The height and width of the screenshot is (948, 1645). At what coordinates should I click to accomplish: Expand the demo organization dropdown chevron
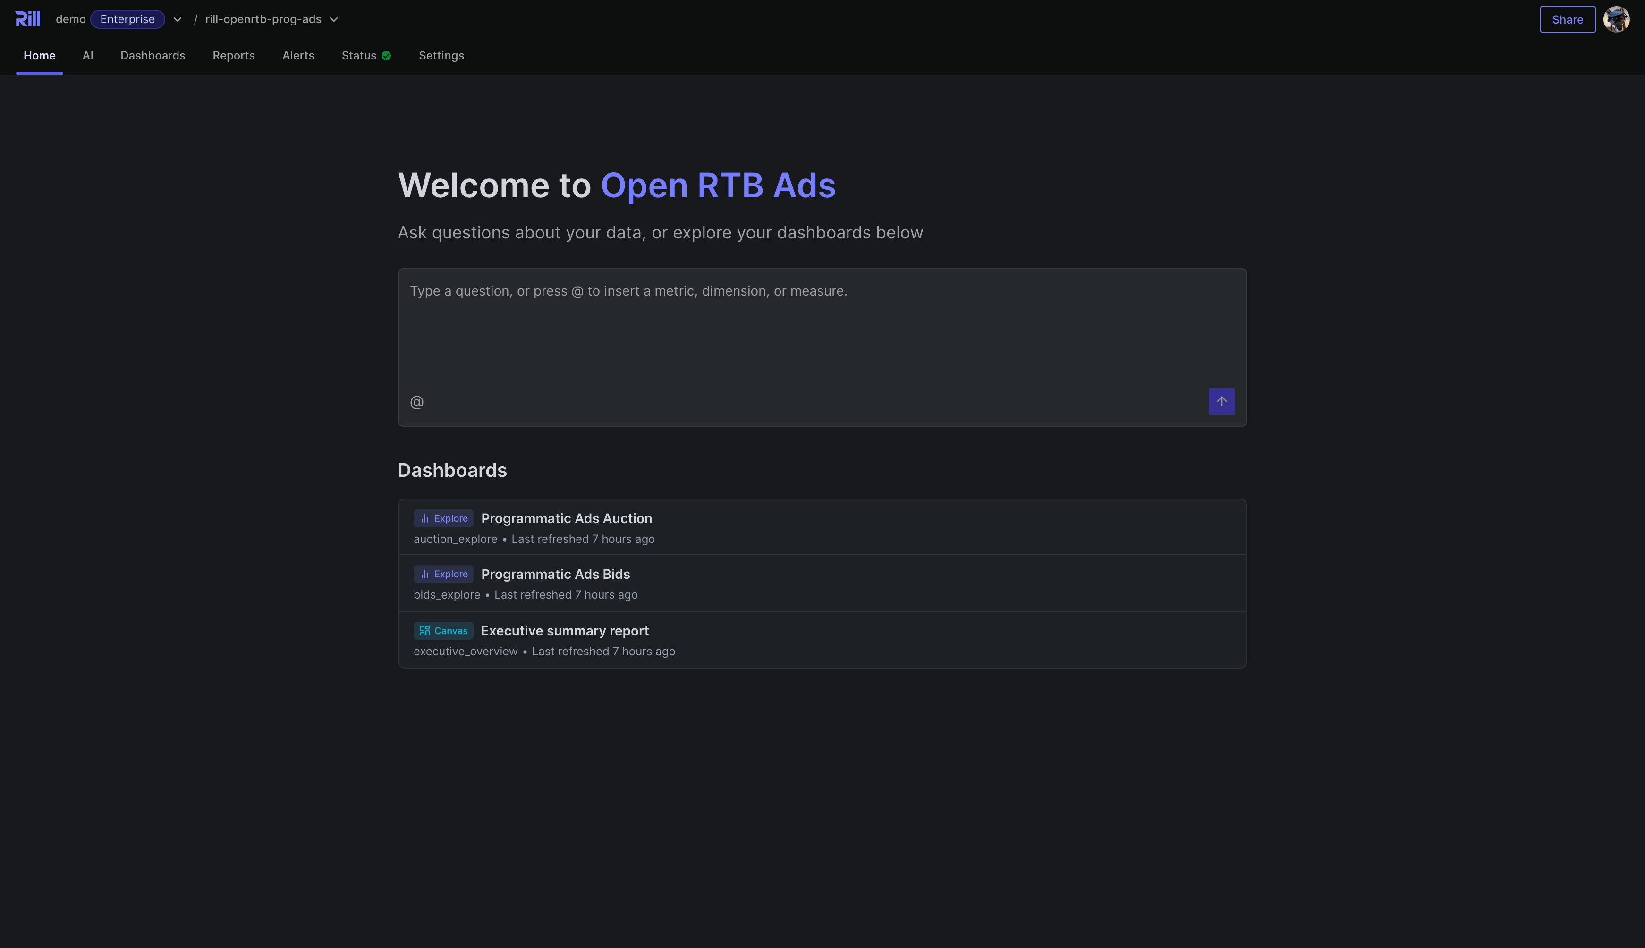(x=177, y=19)
